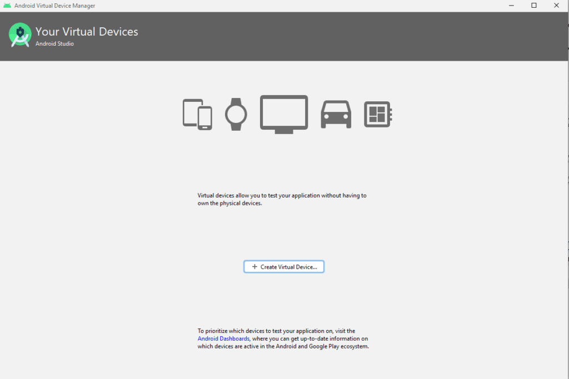The width and height of the screenshot is (569, 379).
Task: Click the "own the physical devices." text line
Action: pyautogui.click(x=229, y=203)
